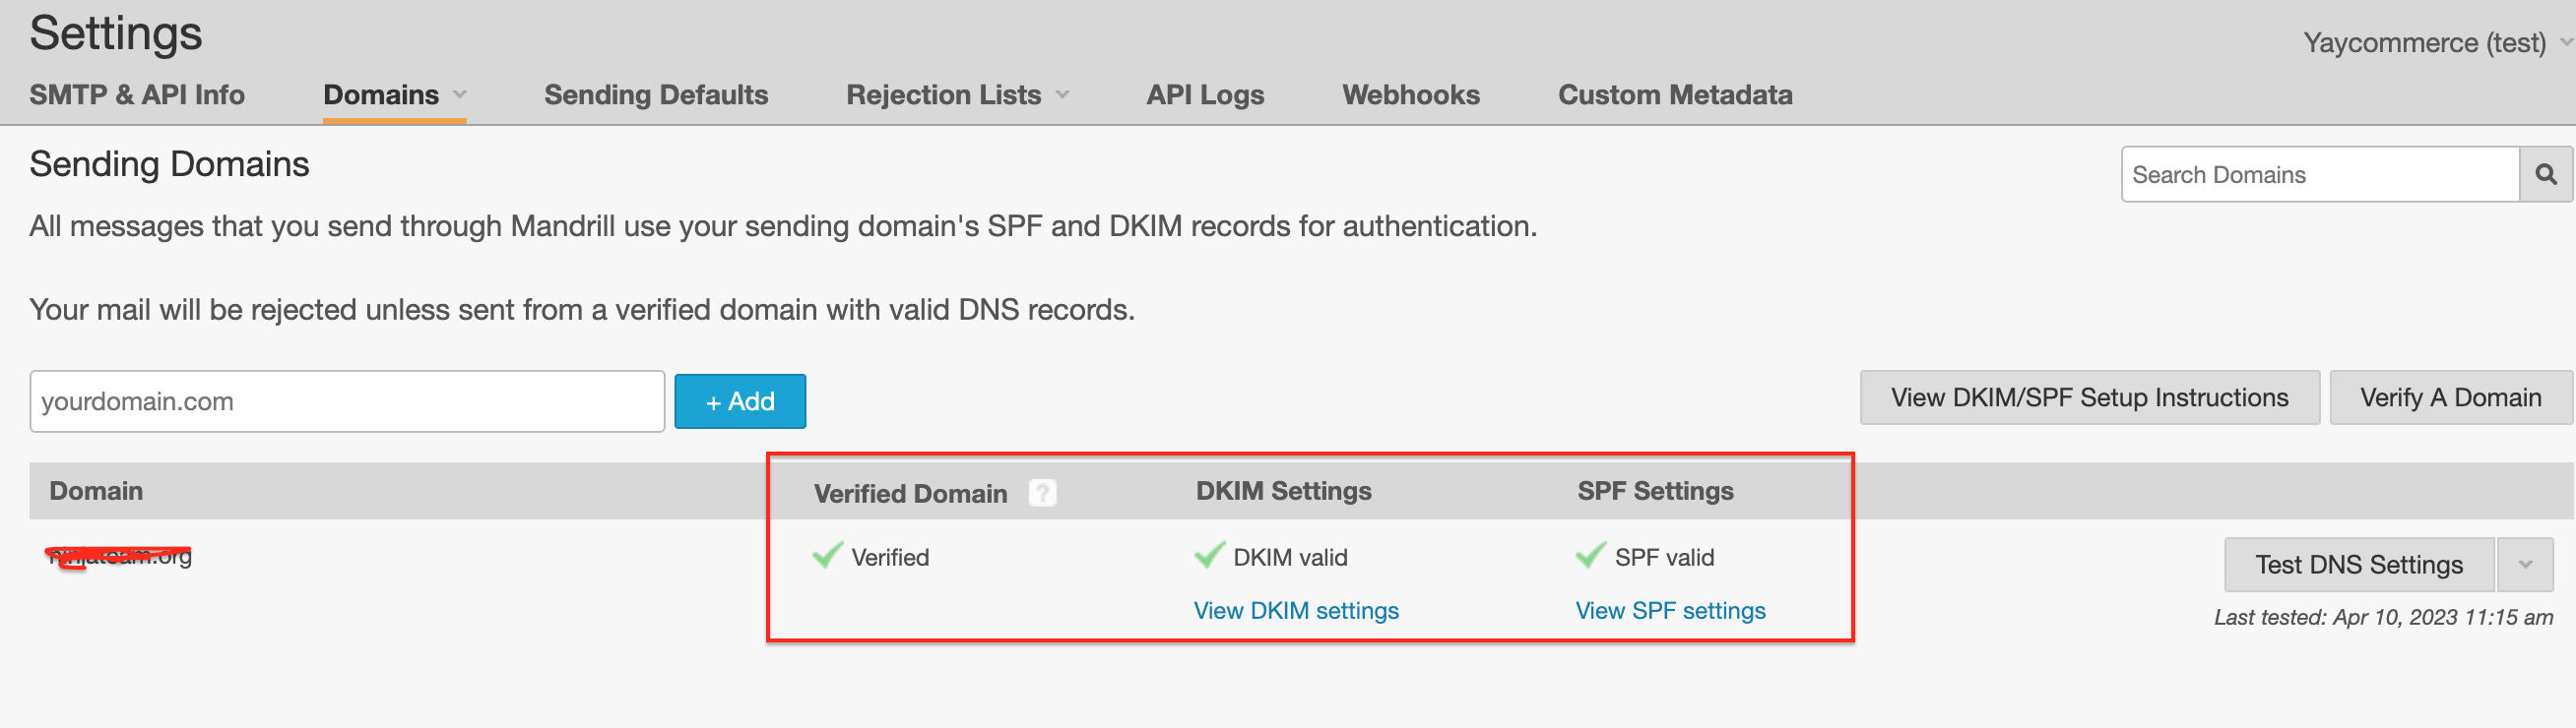This screenshot has width=2576, height=728.
Task: Click the DKIM valid checkmark icon
Action: click(x=1209, y=555)
